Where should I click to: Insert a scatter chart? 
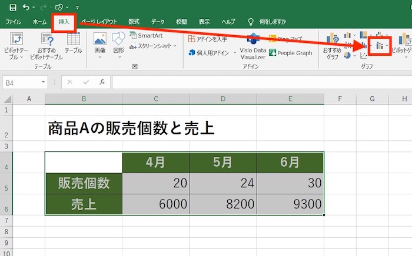pyautogui.click(x=364, y=56)
